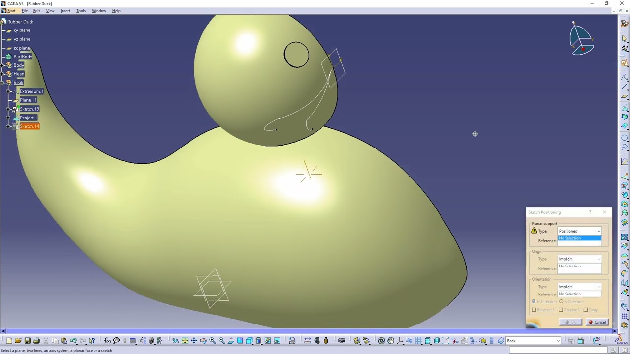This screenshot has height=354, width=630.
Task: Select PartBody in the tree
Action: [23, 57]
